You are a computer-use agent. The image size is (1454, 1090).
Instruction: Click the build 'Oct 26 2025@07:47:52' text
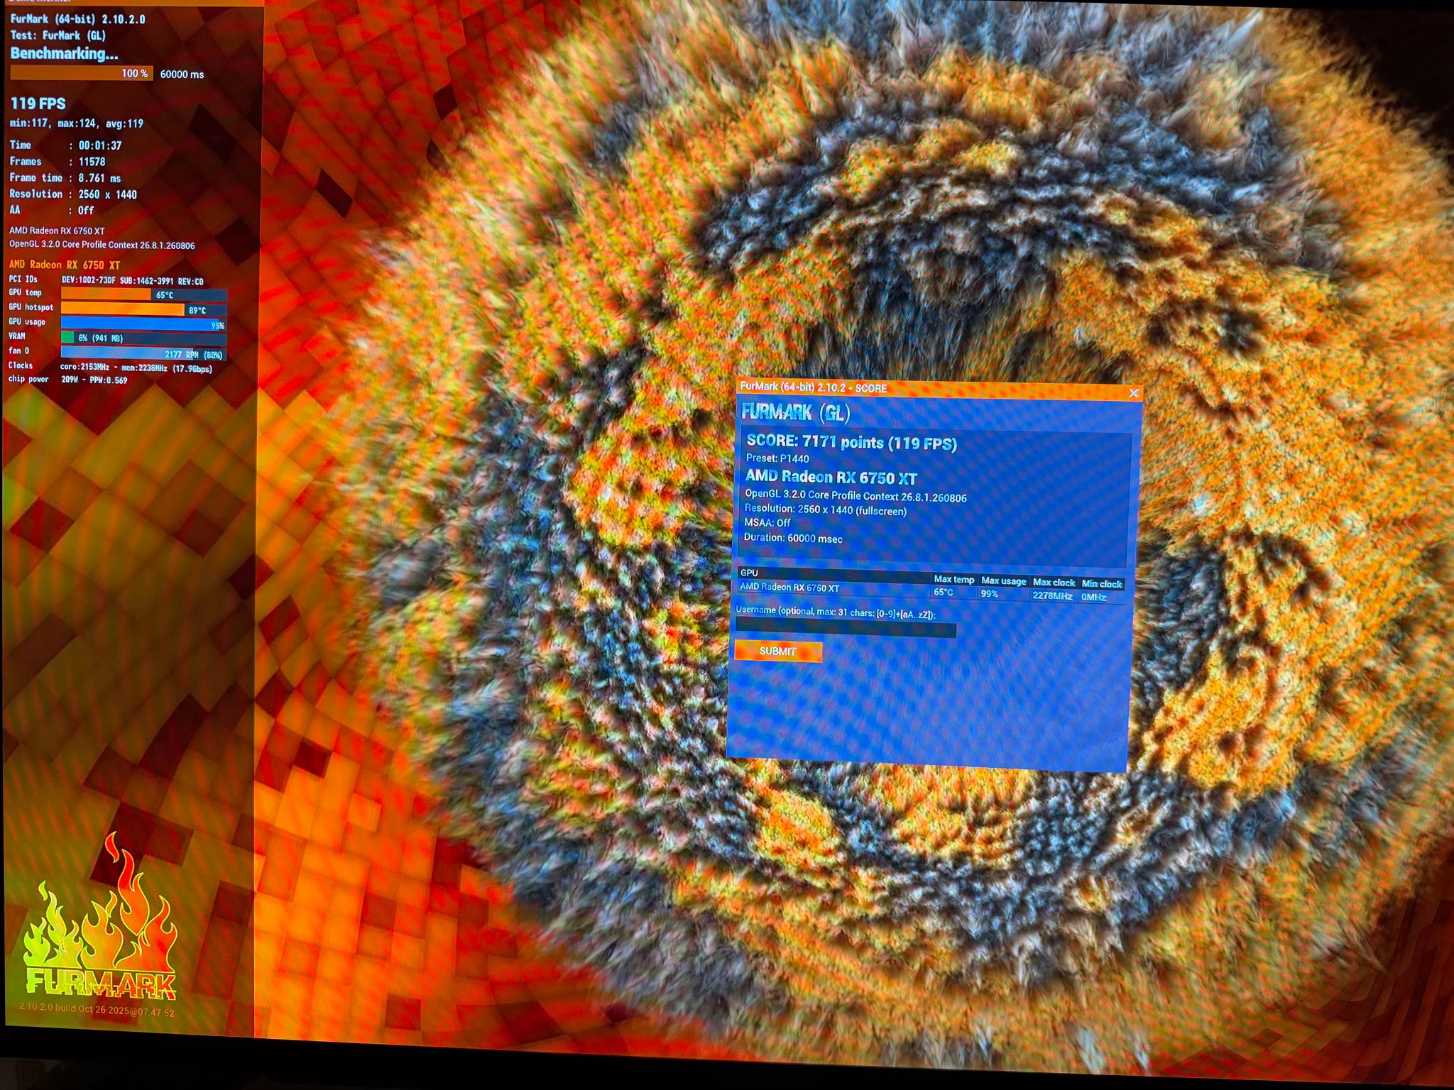click(126, 1013)
